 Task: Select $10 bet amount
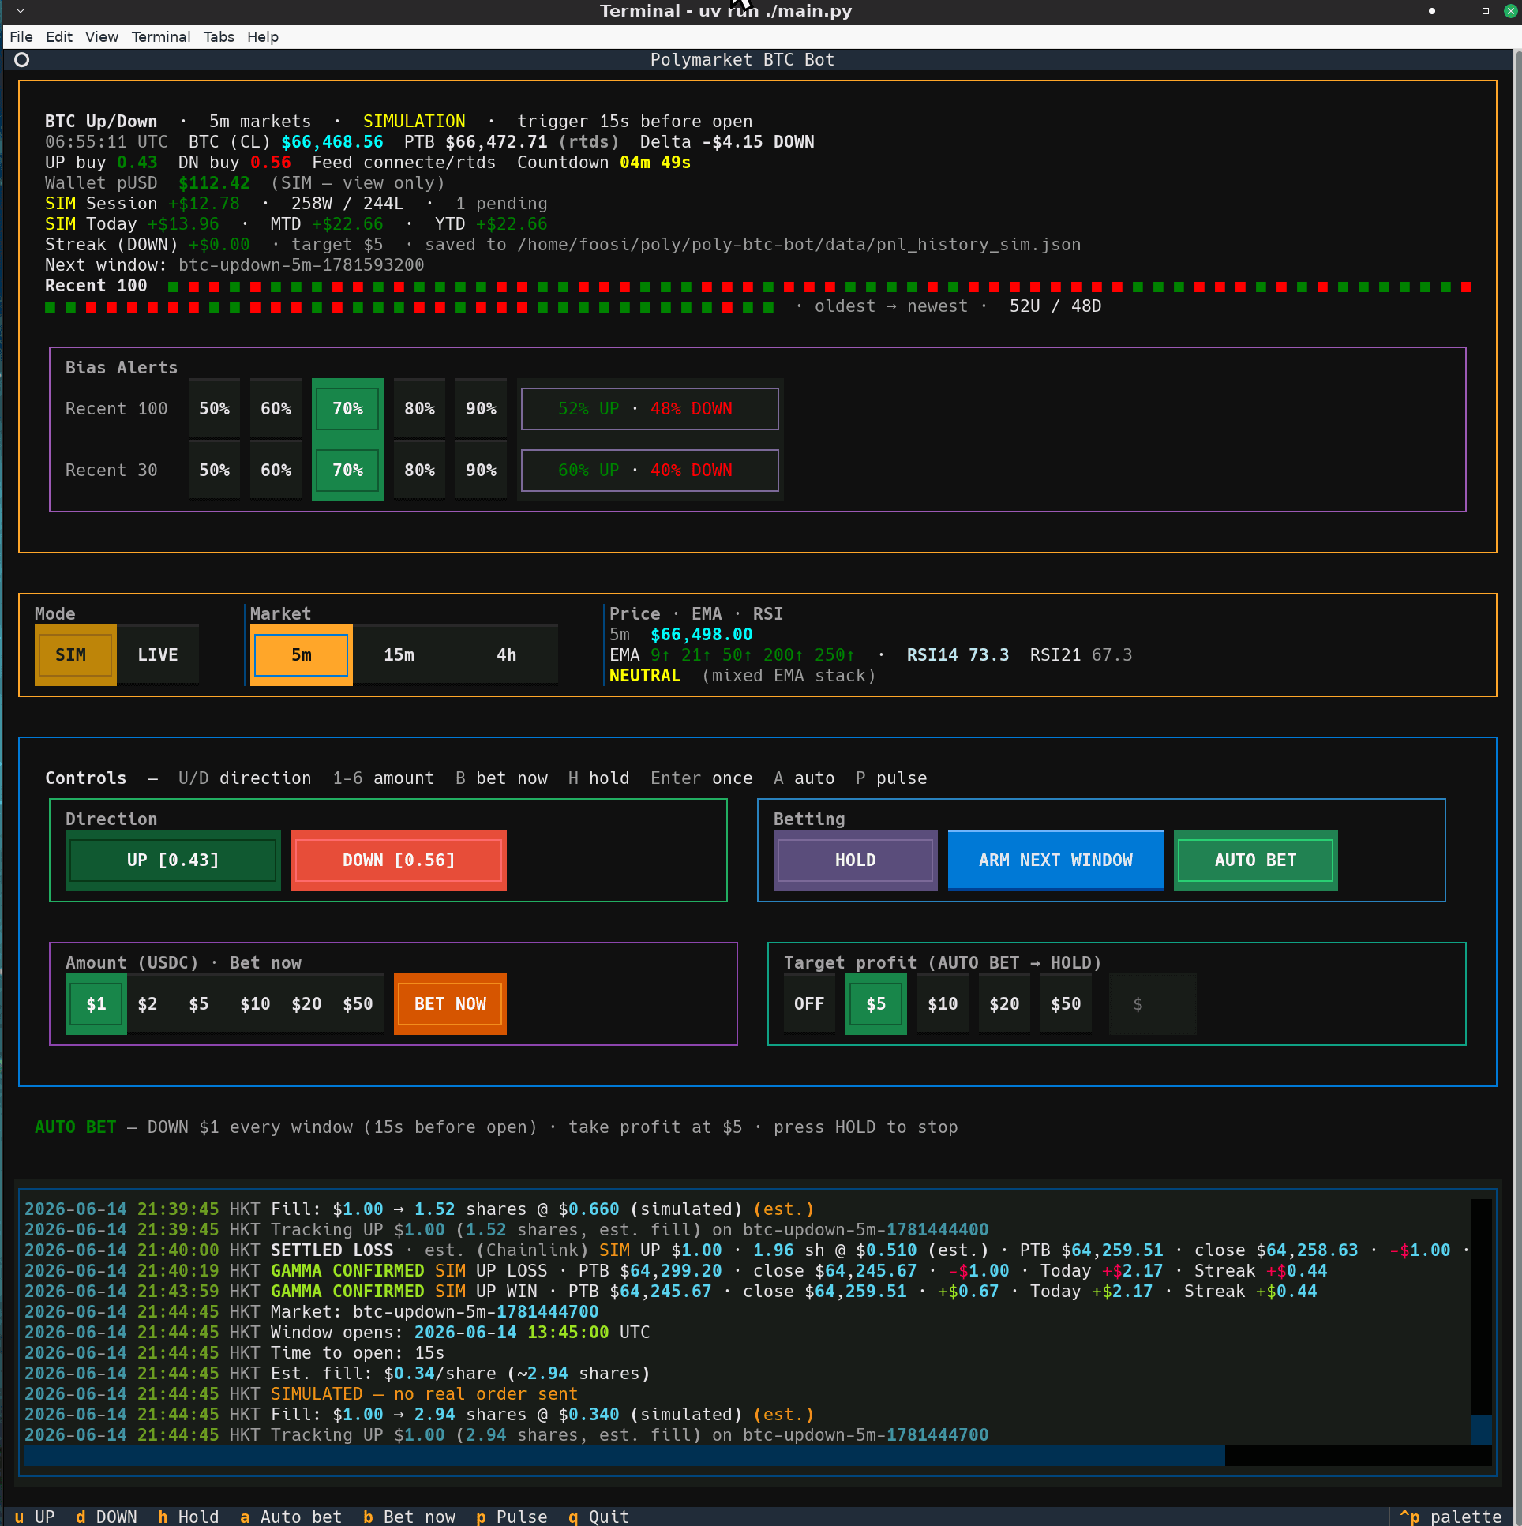255,1004
